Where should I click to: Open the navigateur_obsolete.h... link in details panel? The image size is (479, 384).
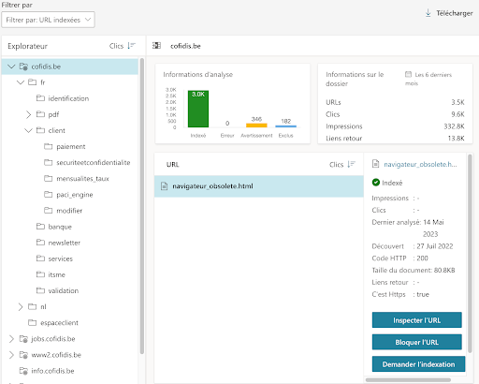click(420, 164)
